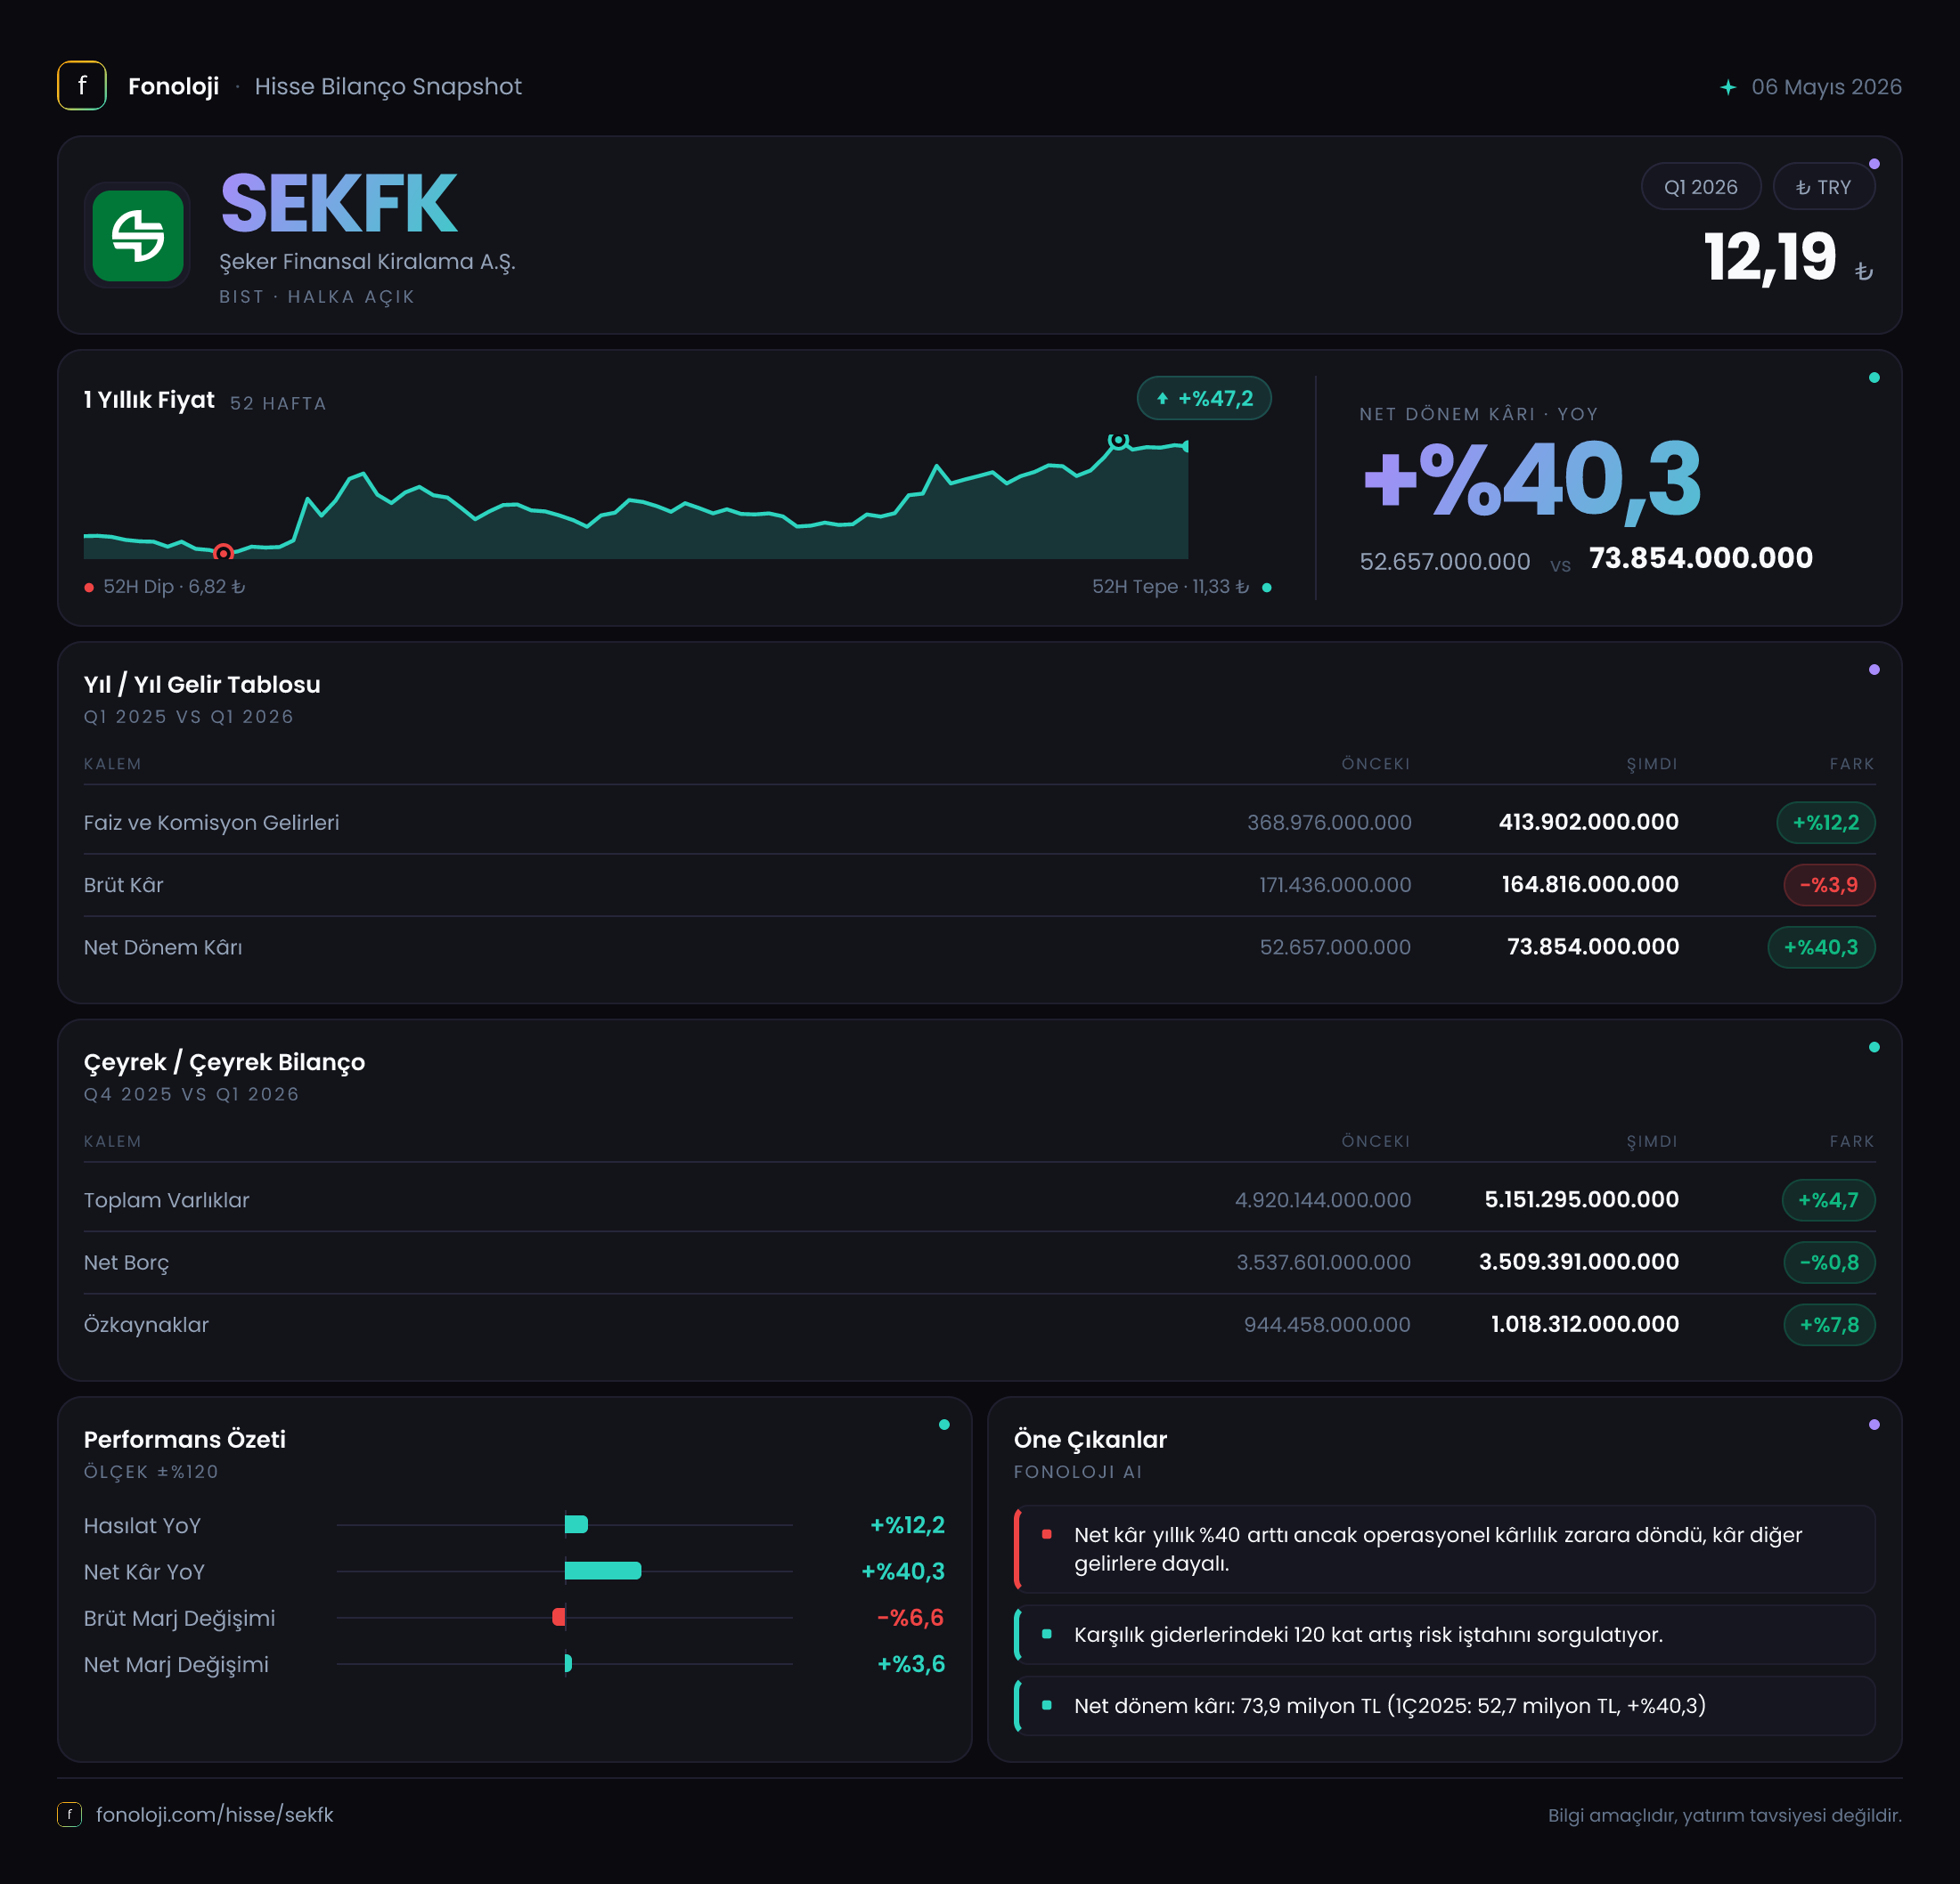
Task: Click the "Bilgi amaçlıdır, yatırım tavsiyesi değildir" disclaimer
Action: click(x=1724, y=1815)
